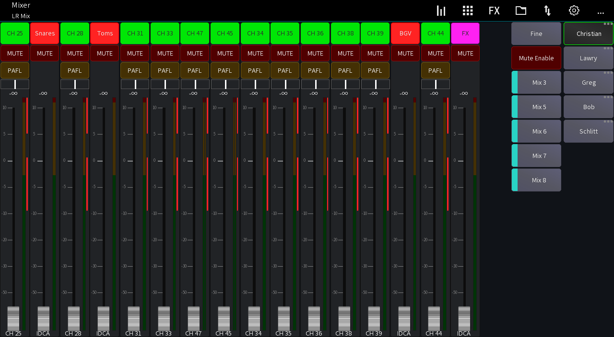Open the FX rack
This screenshot has height=337, width=614.
[x=494, y=10]
